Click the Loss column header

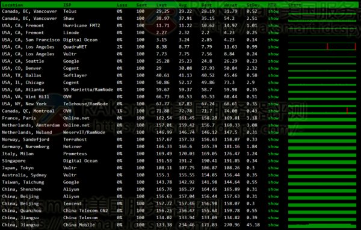(122, 5)
